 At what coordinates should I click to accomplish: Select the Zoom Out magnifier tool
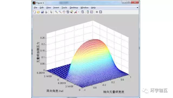(60, 12)
